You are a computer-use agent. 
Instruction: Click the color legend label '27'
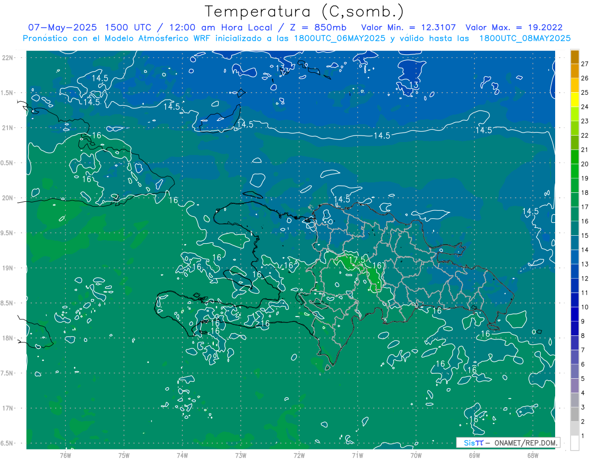pyautogui.click(x=585, y=63)
